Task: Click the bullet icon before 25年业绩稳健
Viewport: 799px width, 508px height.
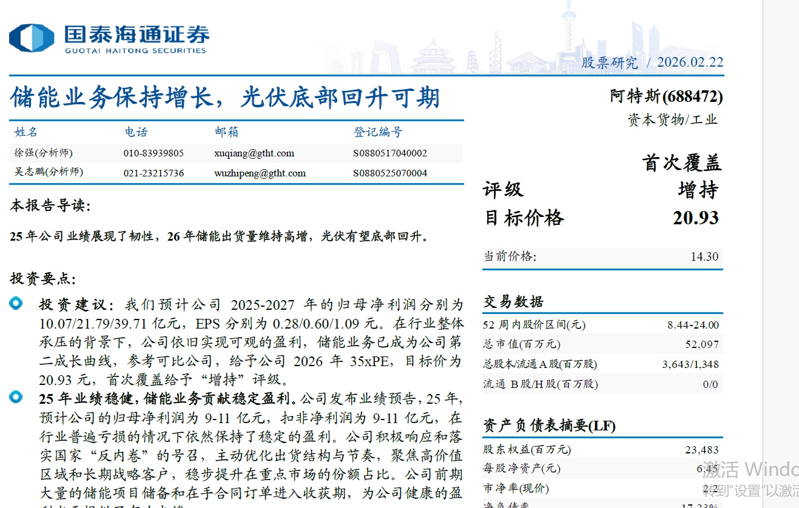Action: pyautogui.click(x=16, y=398)
